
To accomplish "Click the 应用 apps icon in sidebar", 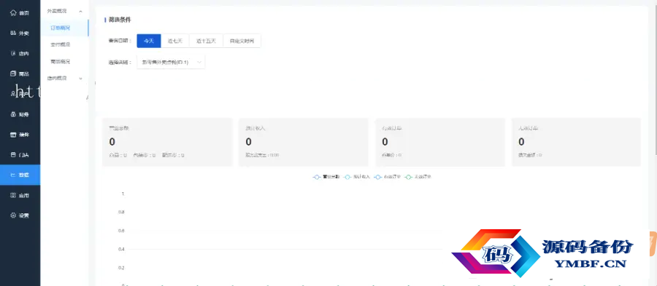I will click(13, 196).
